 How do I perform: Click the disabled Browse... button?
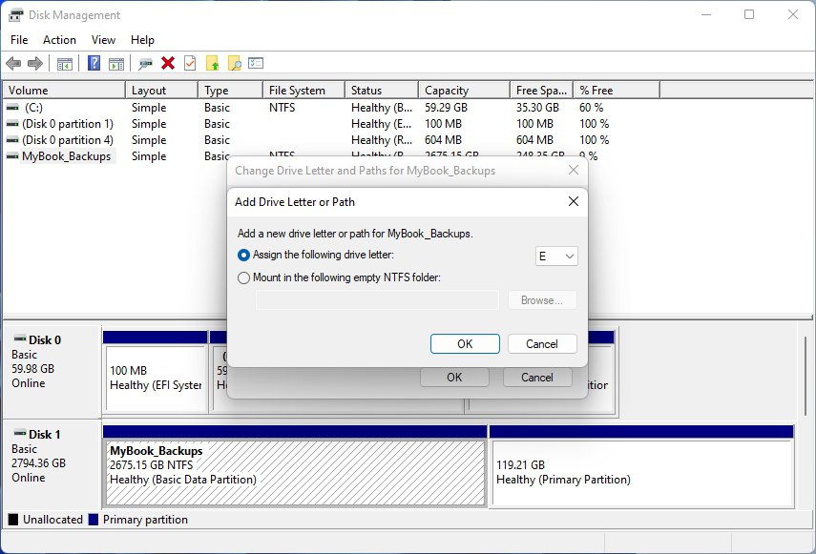tap(542, 300)
